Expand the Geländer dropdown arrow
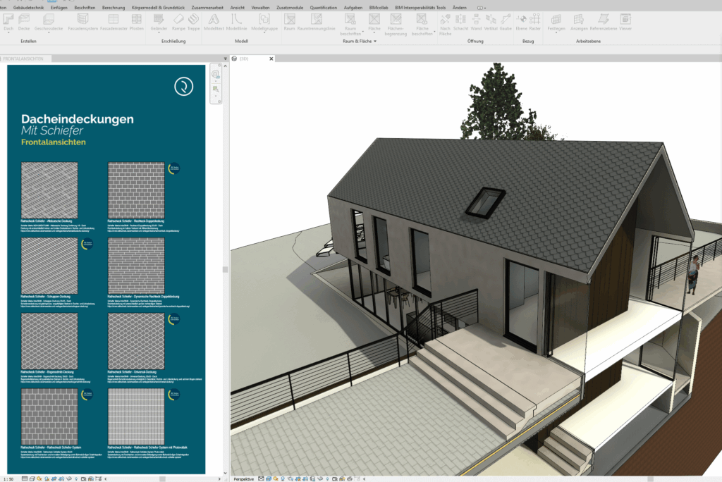 click(x=161, y=33)
